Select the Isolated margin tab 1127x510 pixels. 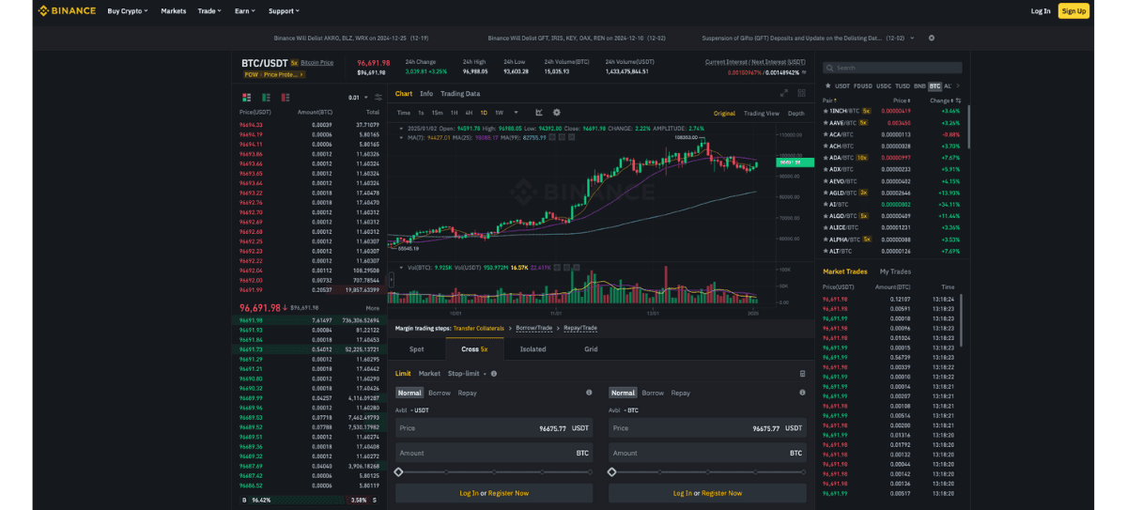tap(533, 348)
